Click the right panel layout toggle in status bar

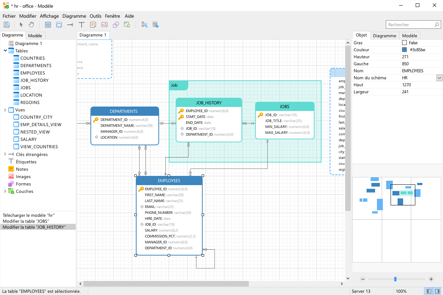click(x=437, y=291)
